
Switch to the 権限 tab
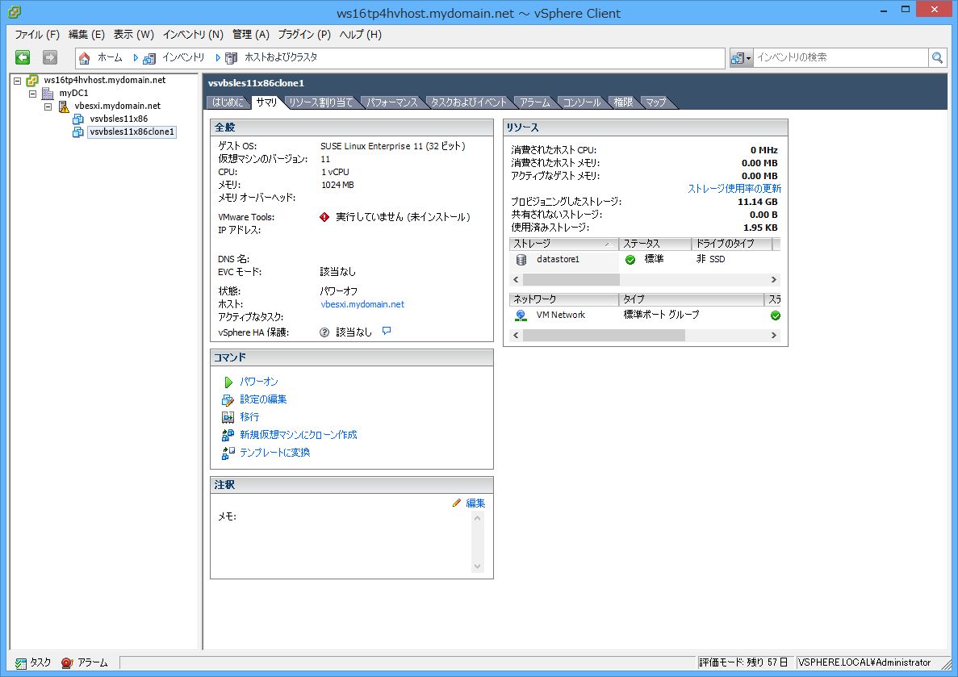point(623,102)
